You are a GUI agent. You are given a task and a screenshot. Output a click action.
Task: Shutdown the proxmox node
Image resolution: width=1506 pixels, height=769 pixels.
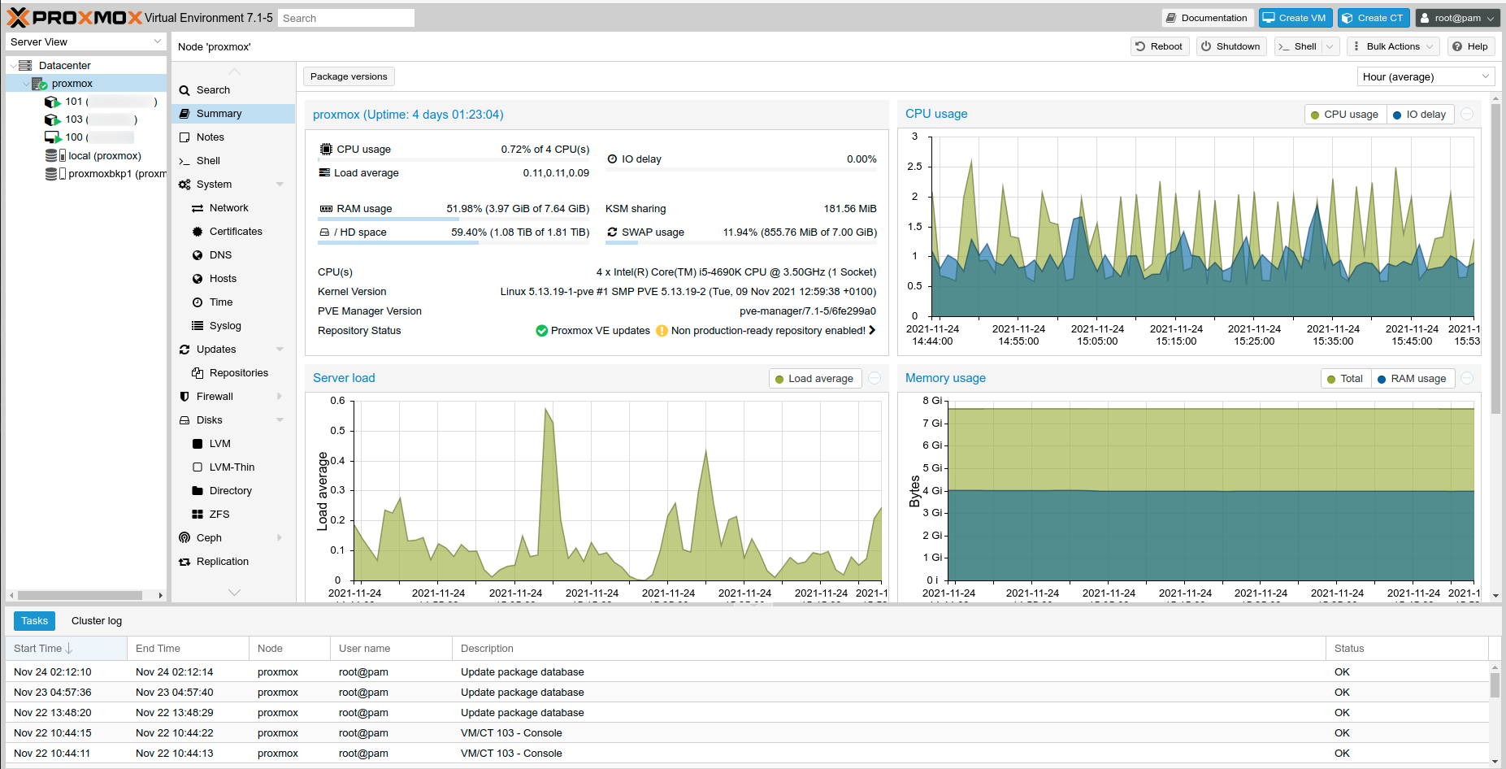tap(1231, 46)
